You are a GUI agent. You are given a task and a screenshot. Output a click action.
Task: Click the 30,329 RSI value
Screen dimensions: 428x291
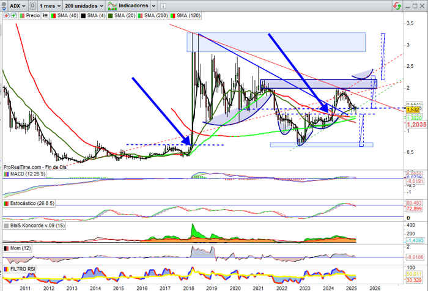point(414,280)
